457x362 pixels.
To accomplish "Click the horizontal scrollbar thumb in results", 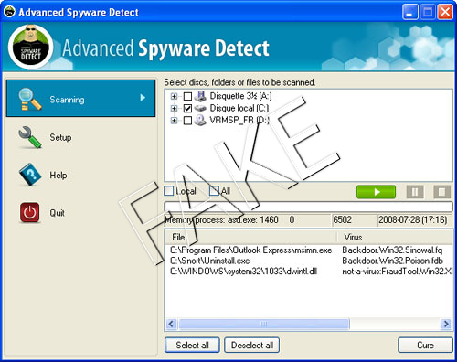I will (264, 324).
